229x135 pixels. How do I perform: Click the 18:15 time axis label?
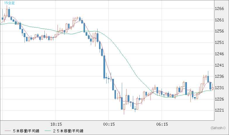(56, 124)
